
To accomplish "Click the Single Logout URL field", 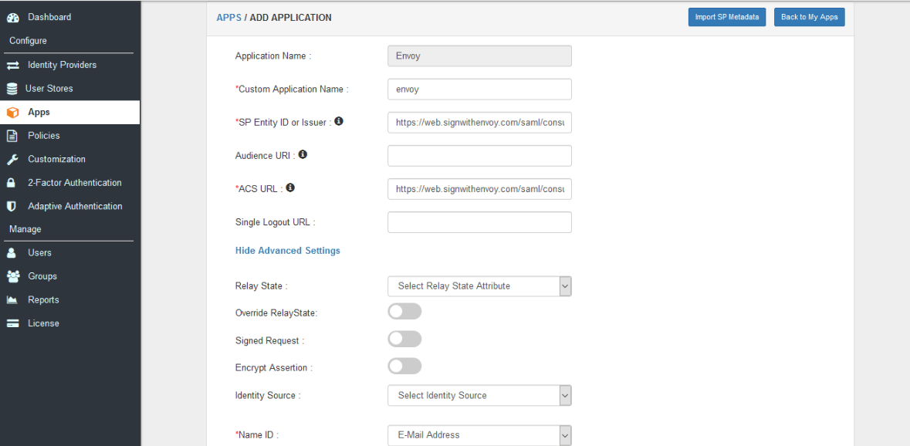I will tap(479, 222).
